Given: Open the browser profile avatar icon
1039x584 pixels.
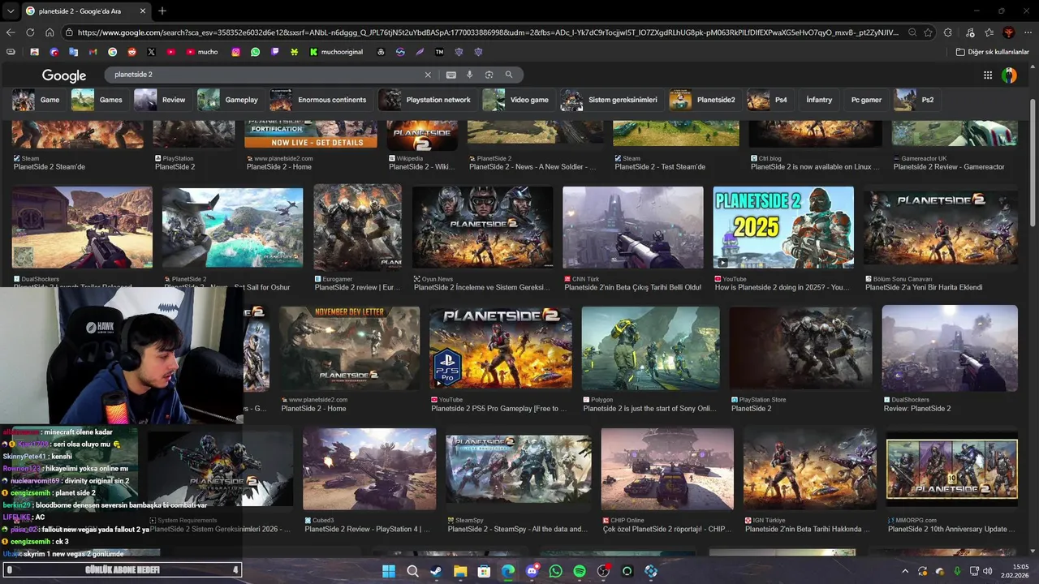Looking at the screenshot, I should [1009, 32].
